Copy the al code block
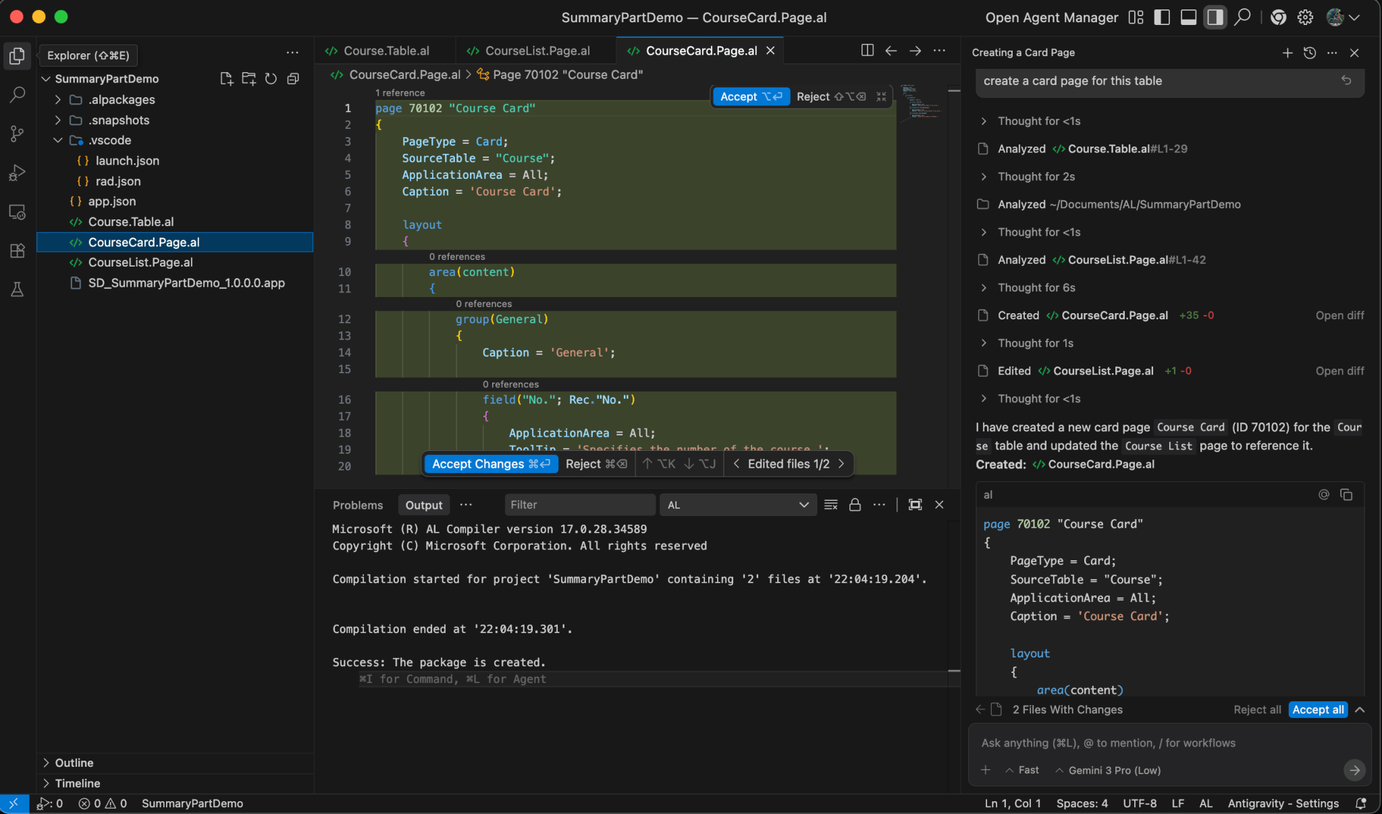Viewport: 1382px width, 814px height. (1346, 495)
